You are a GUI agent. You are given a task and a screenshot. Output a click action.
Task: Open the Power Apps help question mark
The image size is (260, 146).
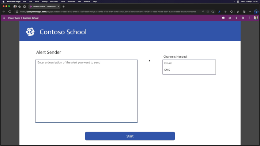coord(249,18)
